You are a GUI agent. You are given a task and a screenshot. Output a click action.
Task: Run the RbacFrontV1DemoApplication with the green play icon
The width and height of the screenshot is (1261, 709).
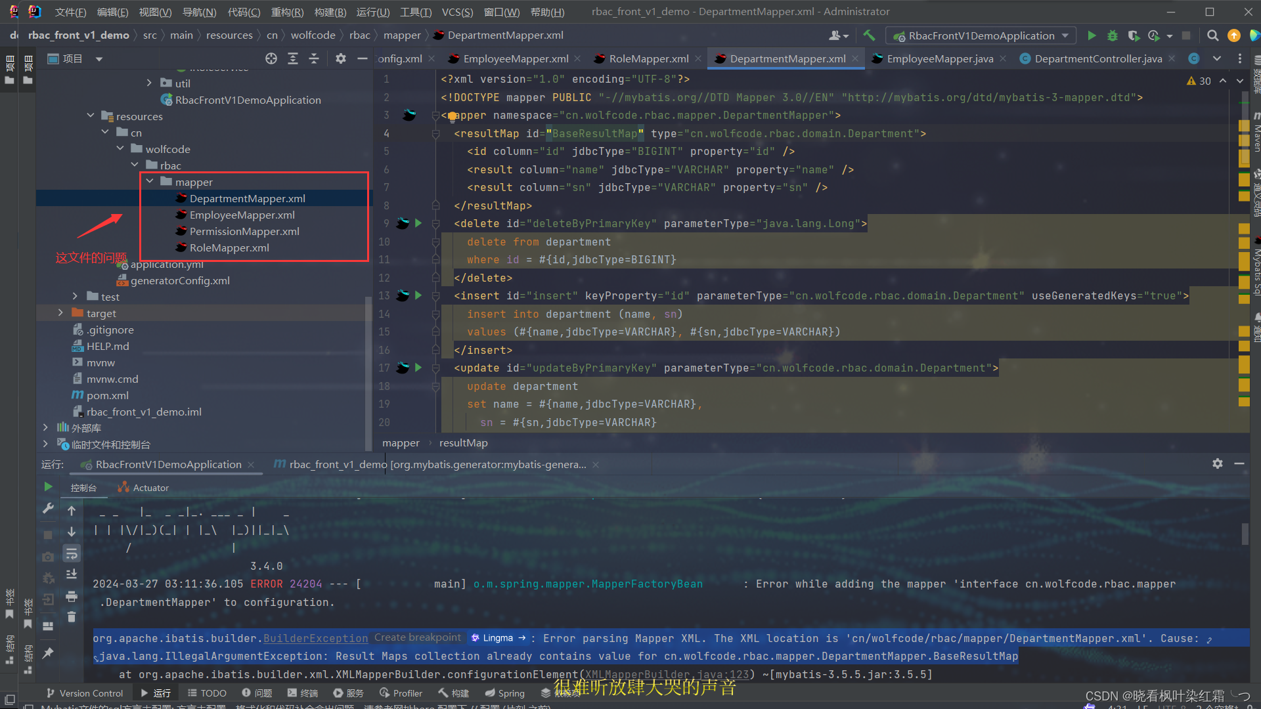[x=1092, y=35]
